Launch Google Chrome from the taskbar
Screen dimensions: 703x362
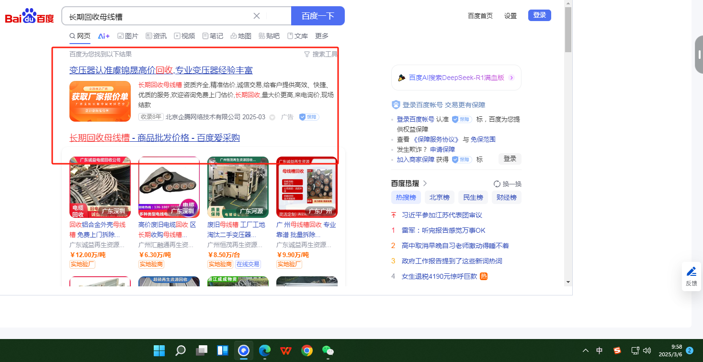tap(307, 351)
